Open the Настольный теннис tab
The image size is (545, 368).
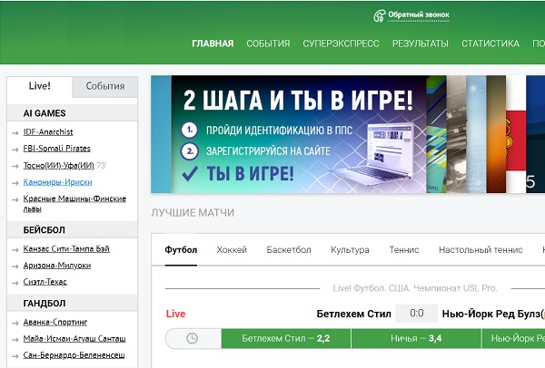coord(481,250)
